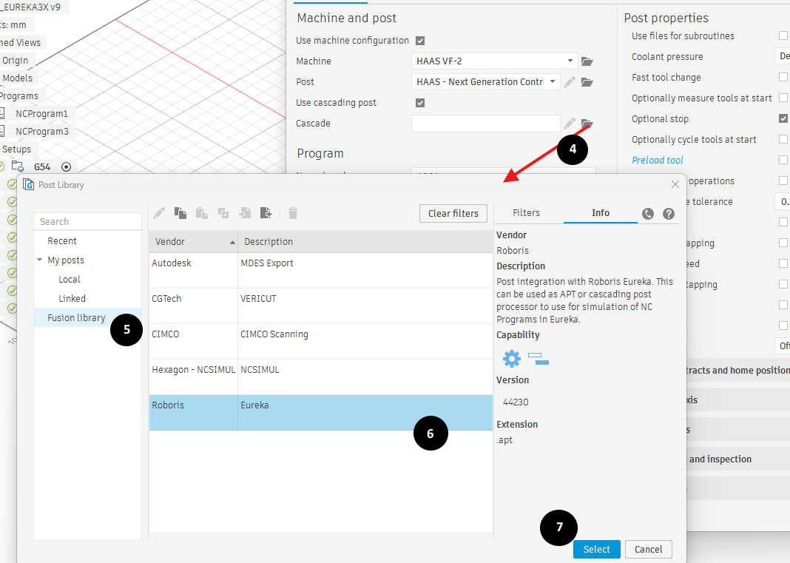Enable Optionally measure tools at start checkbox
The width and height of the screenshot is (790, 563).
(783, 98)
